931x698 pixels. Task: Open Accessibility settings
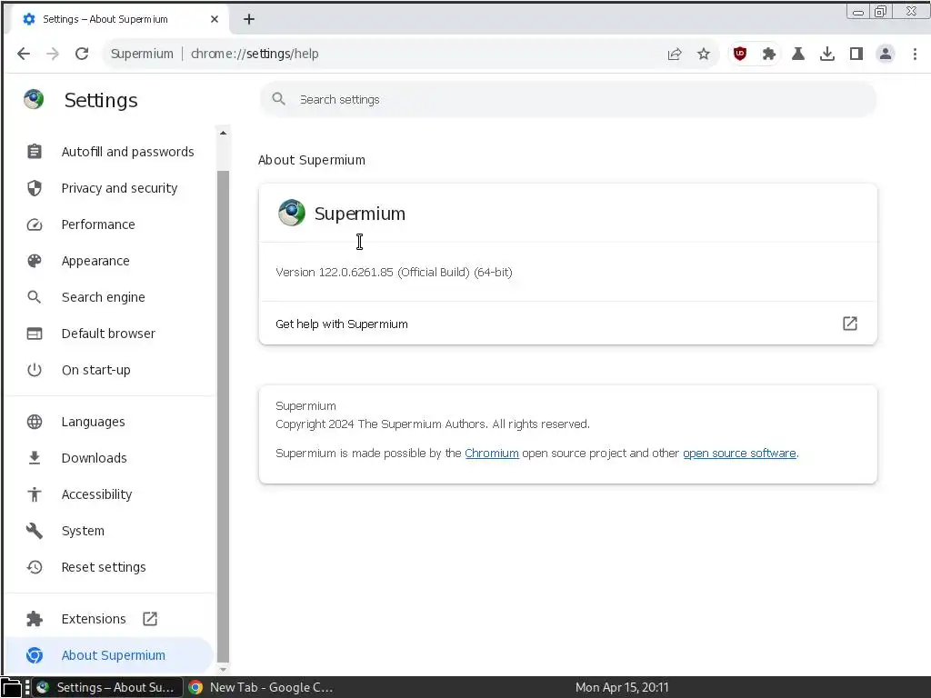(x=110, y=494)
